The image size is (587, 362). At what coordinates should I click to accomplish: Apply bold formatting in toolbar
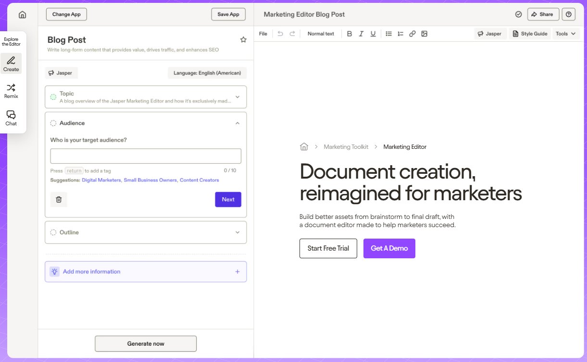pos(350,34)
